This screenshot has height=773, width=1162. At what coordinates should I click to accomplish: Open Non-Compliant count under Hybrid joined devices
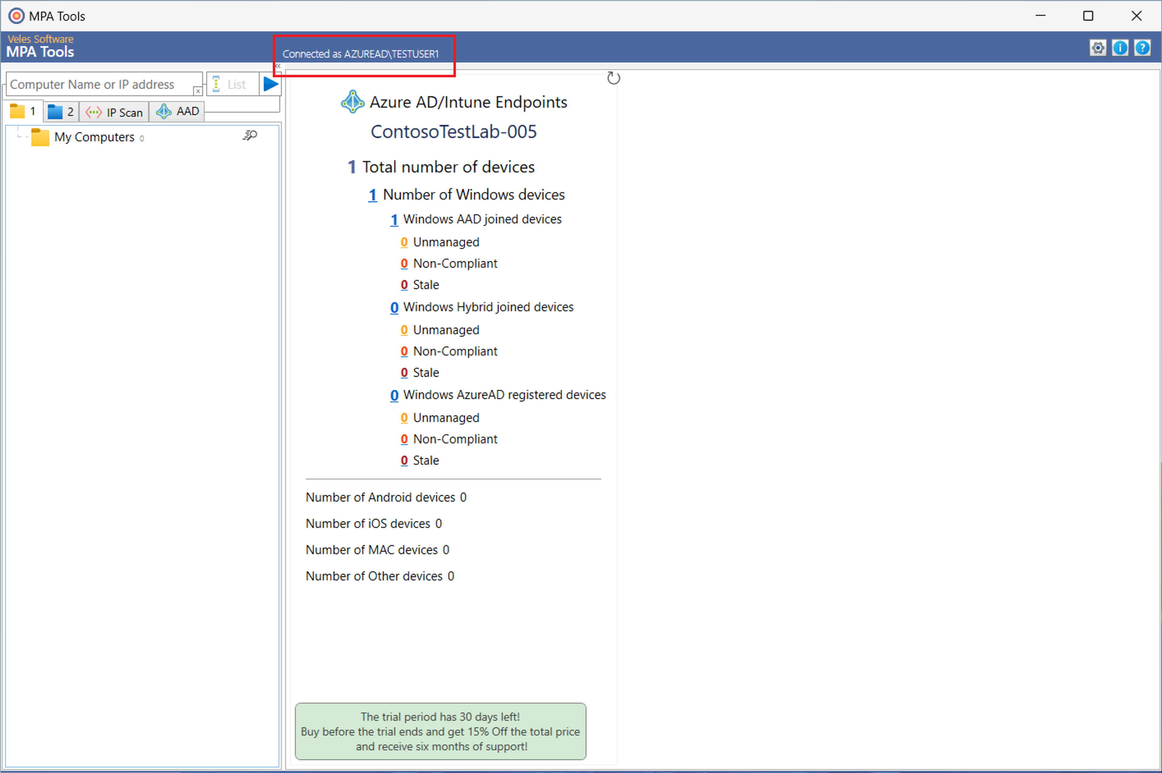coord(404,351)
